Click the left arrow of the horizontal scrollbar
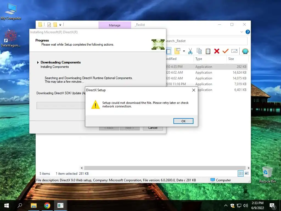 click(82, 168)
